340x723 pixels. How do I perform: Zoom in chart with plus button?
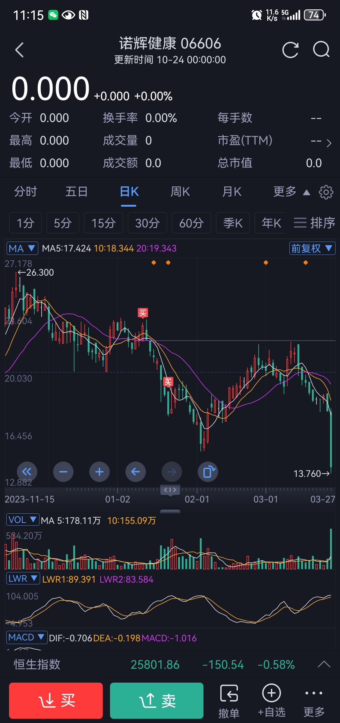tap(99, 471)
